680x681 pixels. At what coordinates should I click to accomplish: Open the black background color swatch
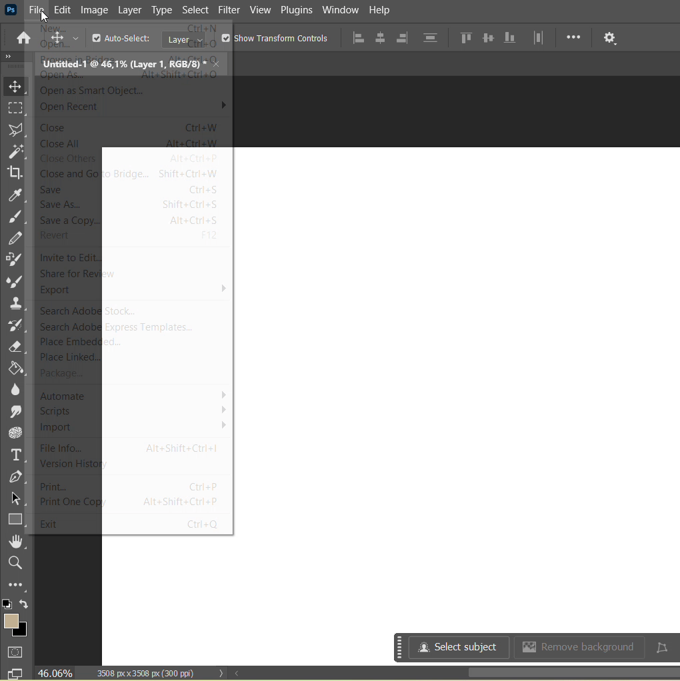(x=22, y=630)
